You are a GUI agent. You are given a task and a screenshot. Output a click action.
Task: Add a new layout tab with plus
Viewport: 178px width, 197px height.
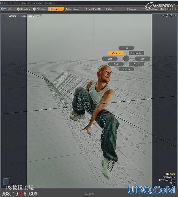(x=56, y=3)
